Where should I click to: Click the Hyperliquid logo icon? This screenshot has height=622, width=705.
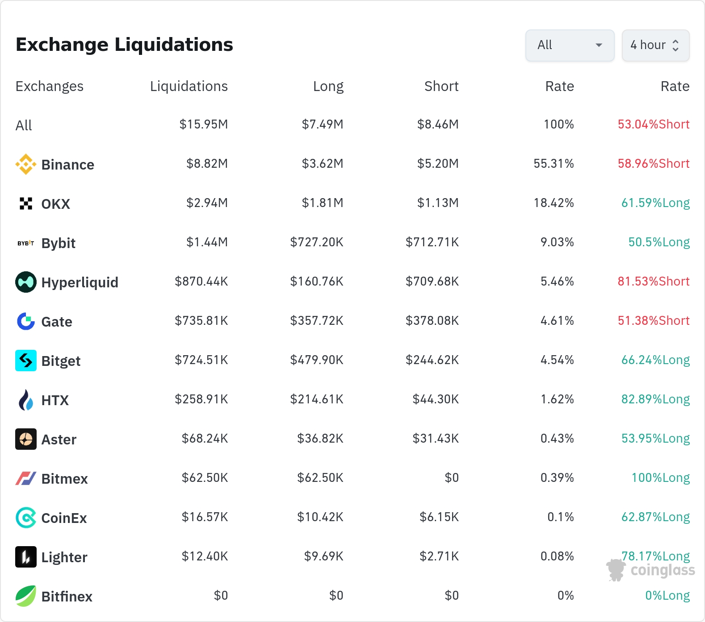[26, 282]
